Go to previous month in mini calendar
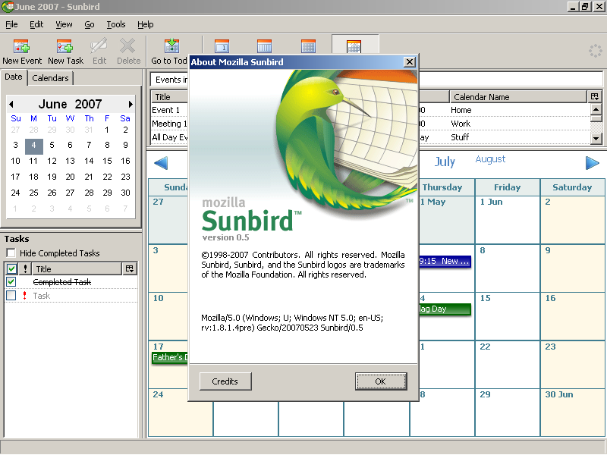Screen dimensions: 607x455 11,104
